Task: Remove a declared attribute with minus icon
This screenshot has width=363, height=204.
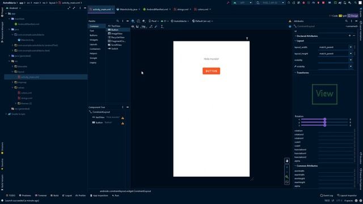Action: coord(354,36)
